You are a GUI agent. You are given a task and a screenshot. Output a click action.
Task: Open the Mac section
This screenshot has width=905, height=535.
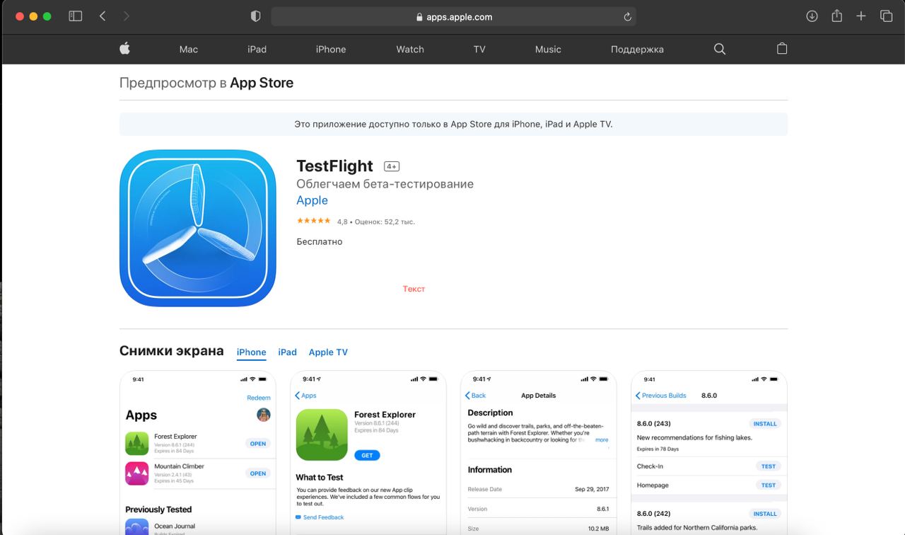[189, 49]
